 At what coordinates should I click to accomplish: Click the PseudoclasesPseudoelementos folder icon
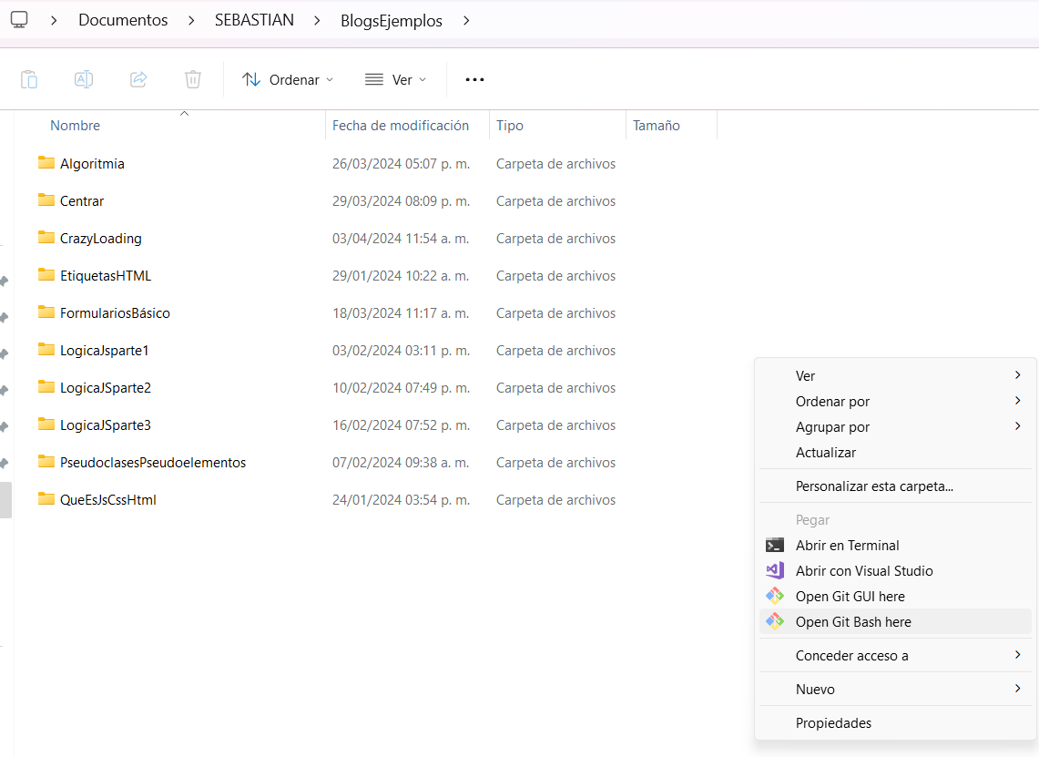46,462
